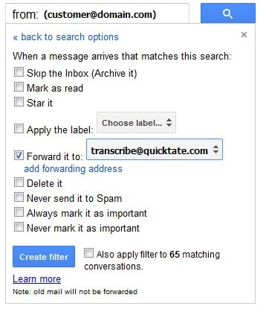269x312 pixels.
Task: Enable the Apply the label checkbox
Action: [19, 129]
